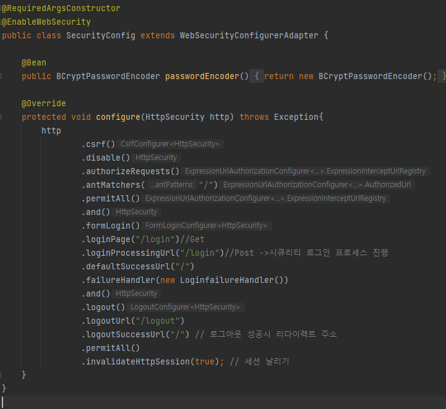446x409 pixels.
Task: Click the .antMatchers call
Action: [x=113, y=185]
